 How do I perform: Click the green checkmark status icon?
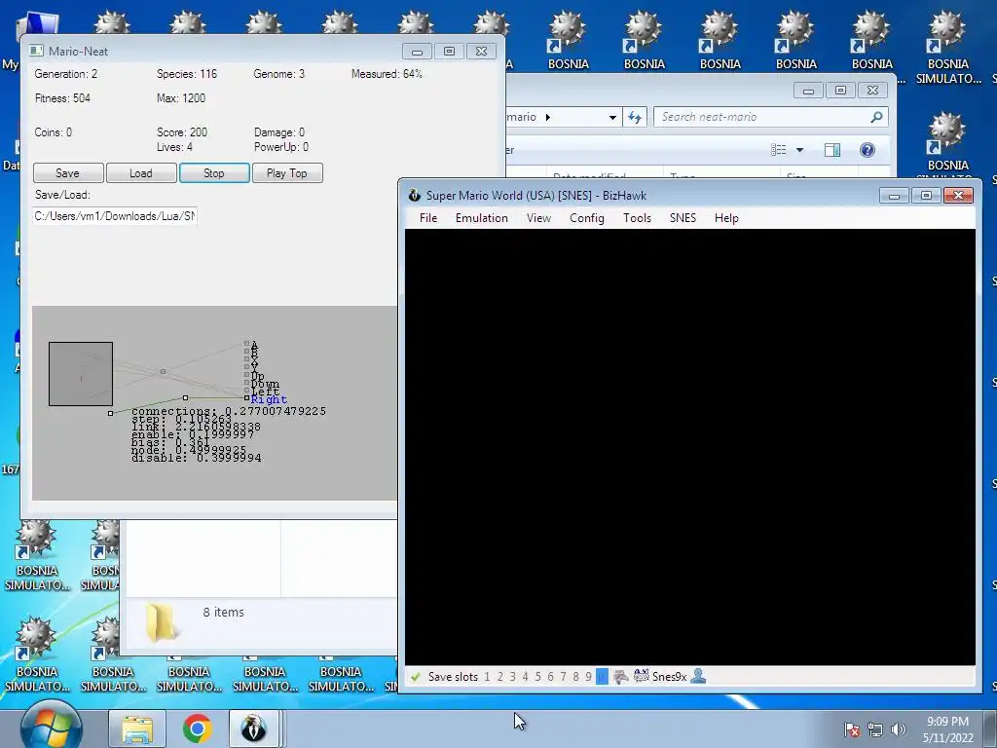[x=416, y=677]
